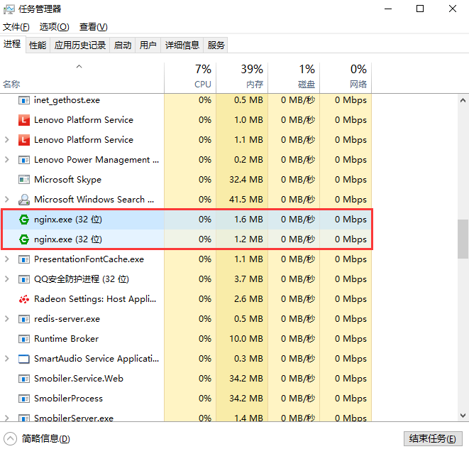Screen dimensions: 469x454
Task: Click the Lenovo Power Management process icon
Action: pos(24,160)
